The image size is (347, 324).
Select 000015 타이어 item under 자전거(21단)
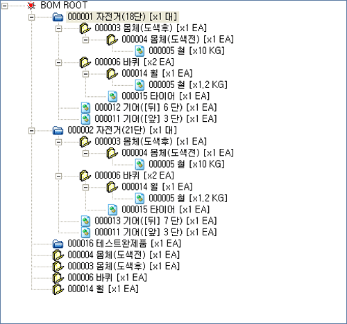tap(166, 210)
